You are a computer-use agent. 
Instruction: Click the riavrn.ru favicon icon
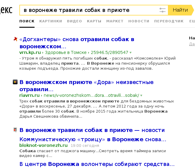15,82
